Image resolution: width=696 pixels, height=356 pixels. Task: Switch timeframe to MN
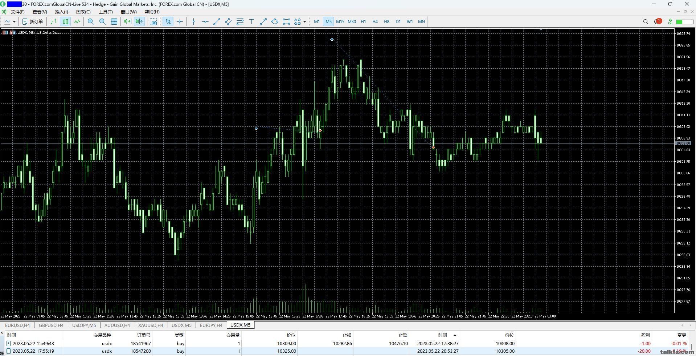(x=421, y=22)
